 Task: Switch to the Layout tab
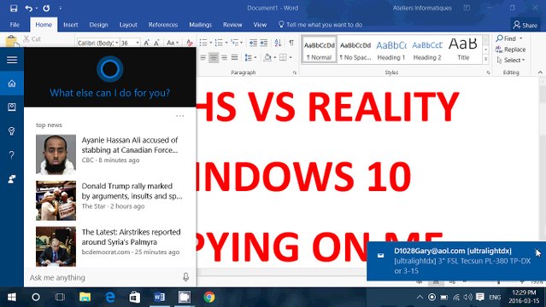[128, 25]
